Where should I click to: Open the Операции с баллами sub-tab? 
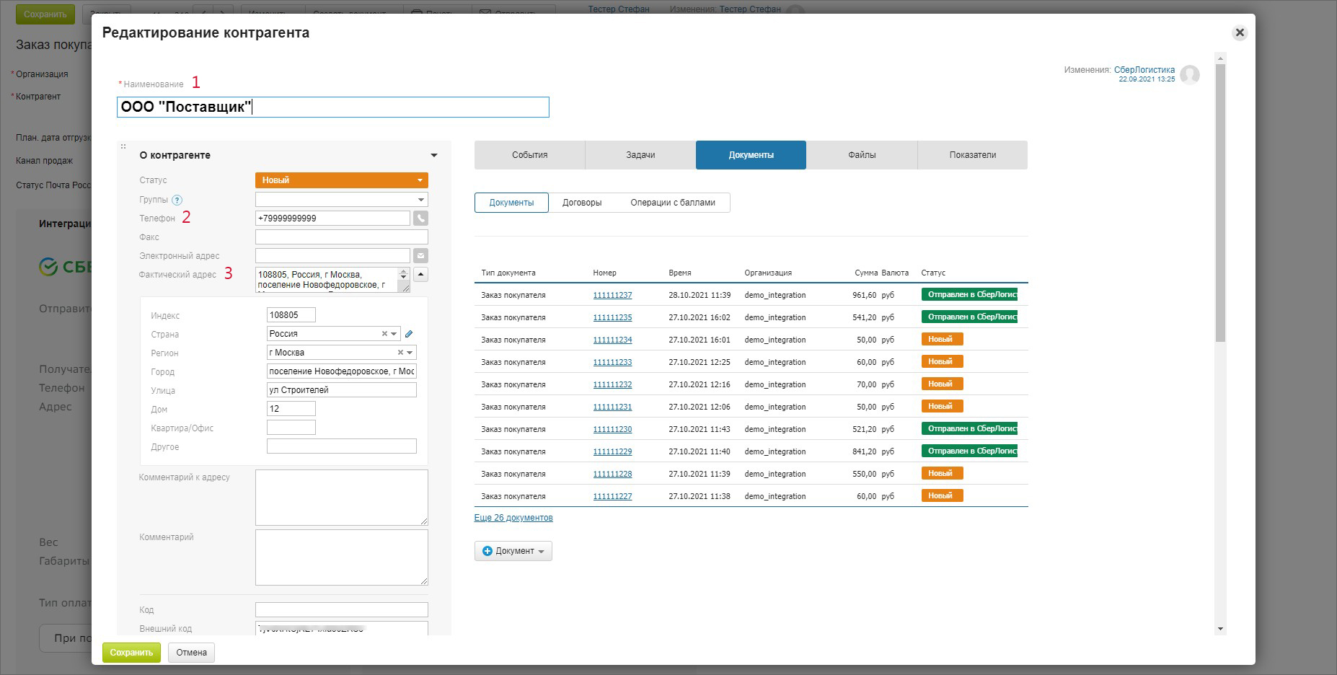tap(673, 203)
